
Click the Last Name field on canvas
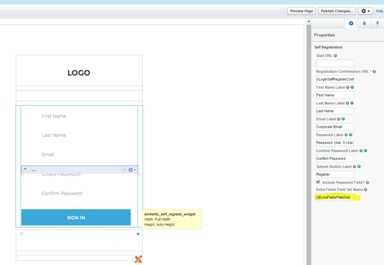[54, 135]
